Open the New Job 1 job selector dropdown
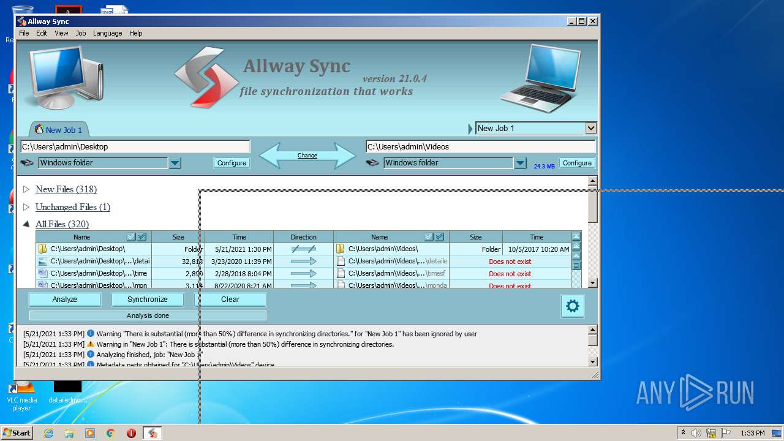Viewport: 784px width, 441px height. tap(590, 128)
